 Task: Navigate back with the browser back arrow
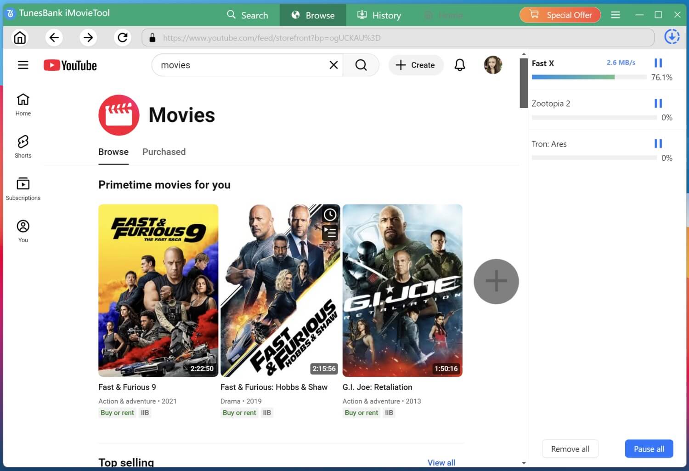pyautogui.click(x=54, y=37)
